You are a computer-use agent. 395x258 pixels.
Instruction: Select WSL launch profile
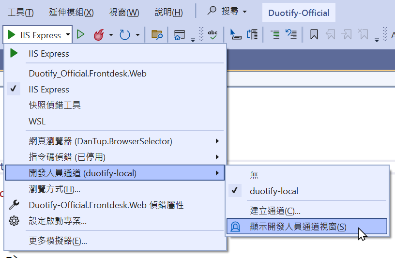tap(115, 121)
